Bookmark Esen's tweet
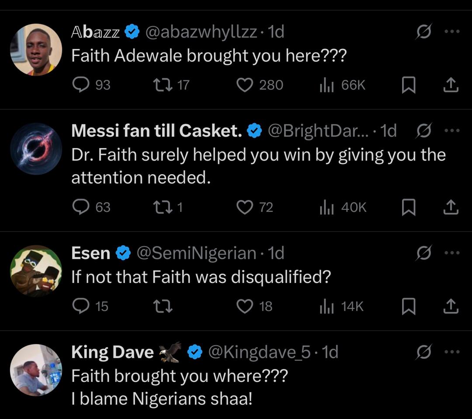Viewport: 472px width, 419px height. tap(408, 306)
